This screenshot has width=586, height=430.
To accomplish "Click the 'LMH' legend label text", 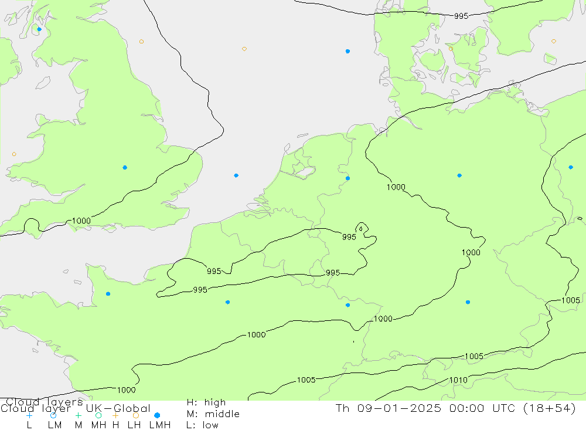I will [x=160, y=425].
